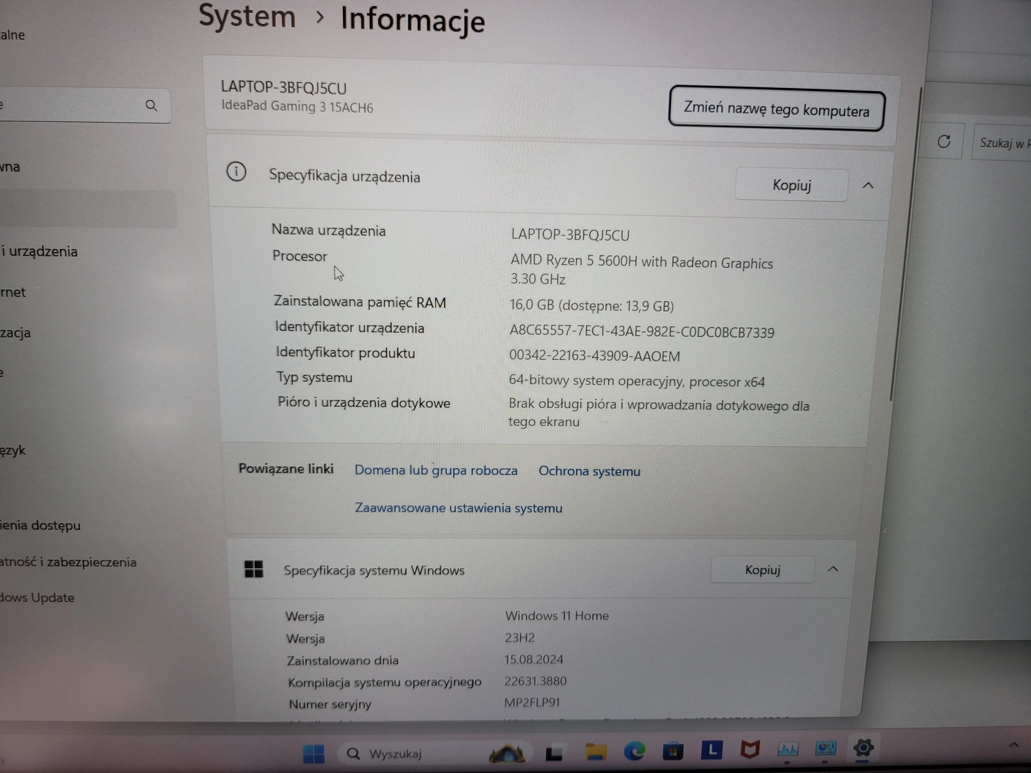Open the performance graph monitor app in taskbar
The width and height of the screenshot is (1031, 773).
pyautogui.click(x=788, y=749)
